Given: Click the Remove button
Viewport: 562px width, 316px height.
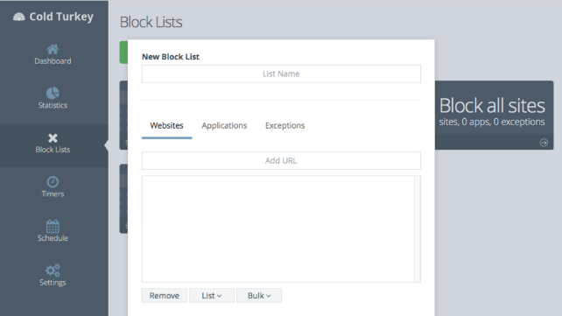Looking at the screenshot, I should click(165, 296).
